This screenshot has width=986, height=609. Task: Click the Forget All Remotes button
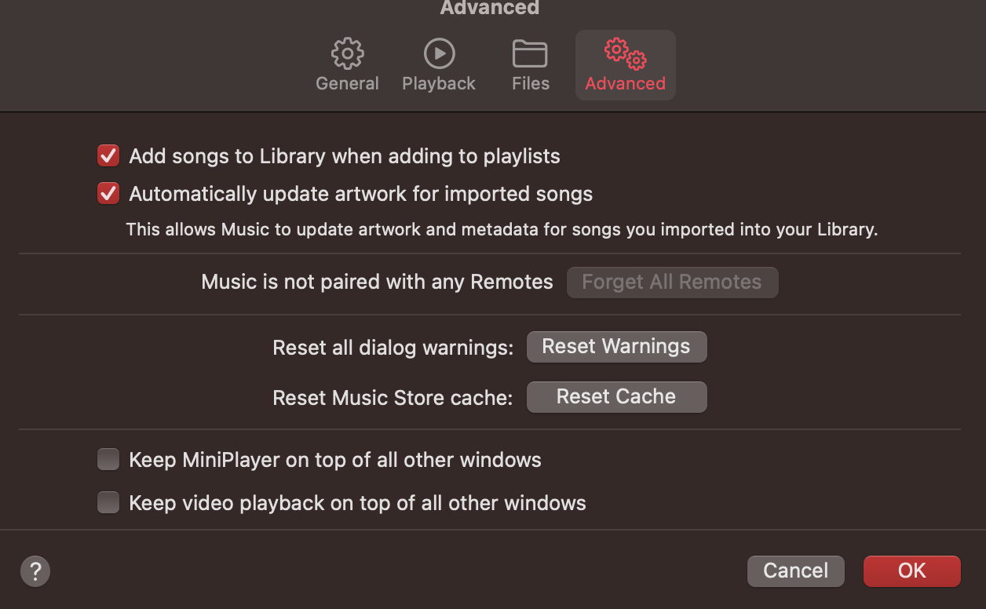[x=672, y=283]
